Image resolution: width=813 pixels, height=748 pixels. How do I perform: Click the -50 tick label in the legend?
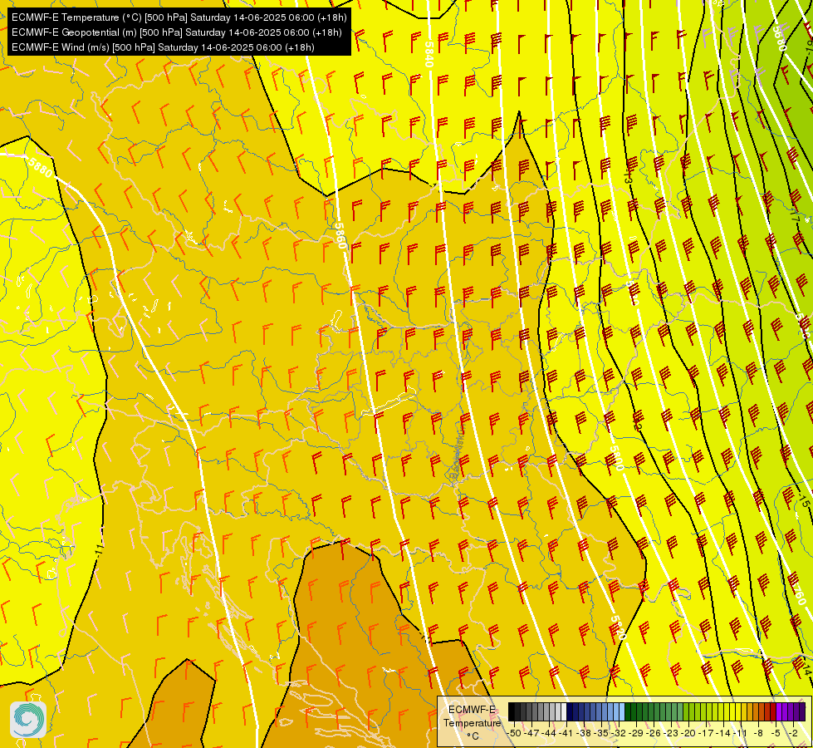514,733
